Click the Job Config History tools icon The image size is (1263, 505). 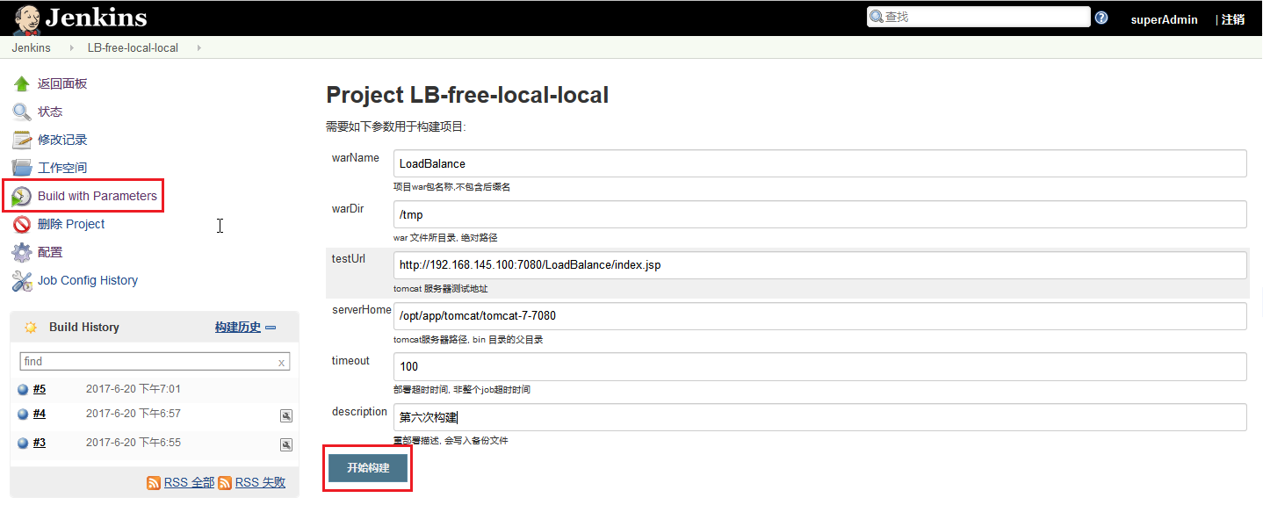point(22,280)
